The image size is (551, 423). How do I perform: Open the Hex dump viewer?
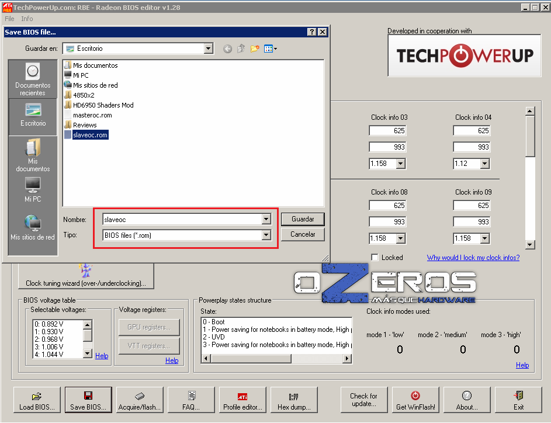(294, 400)
